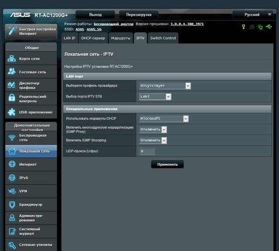
Task: Click the UDP-прокси (Udpxy) input field
Action: coord(147,151)
